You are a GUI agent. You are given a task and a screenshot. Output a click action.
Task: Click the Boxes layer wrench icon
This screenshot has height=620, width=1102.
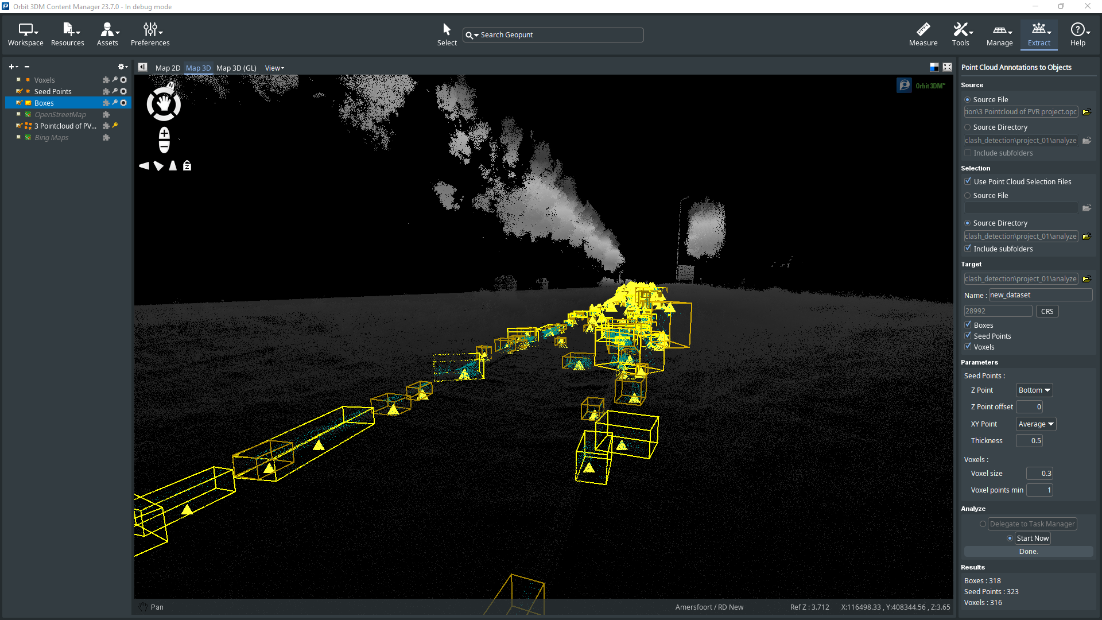tap(115, 103)
